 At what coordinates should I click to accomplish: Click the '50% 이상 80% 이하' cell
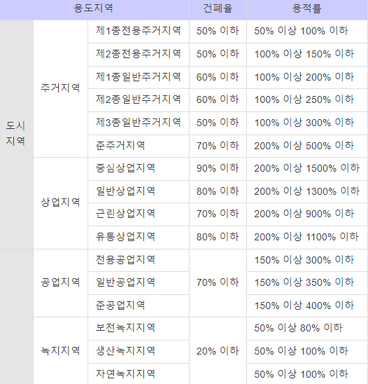pos(307,329)
